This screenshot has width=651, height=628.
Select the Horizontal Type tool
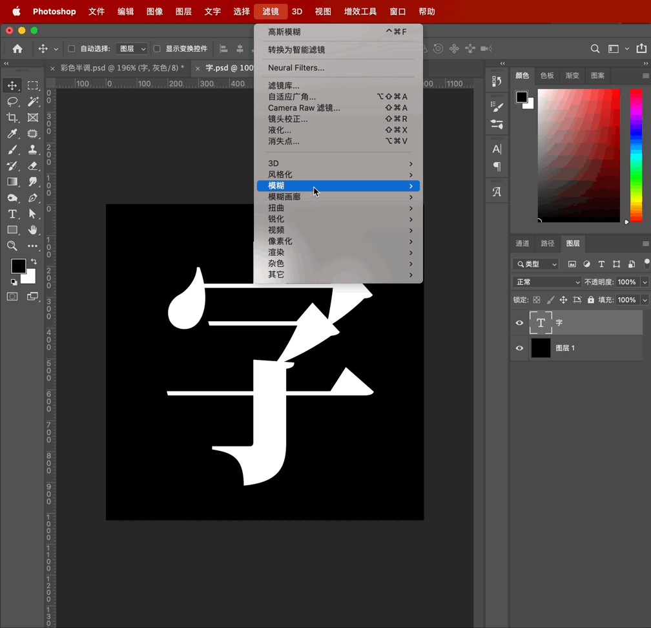click(12, 214)
